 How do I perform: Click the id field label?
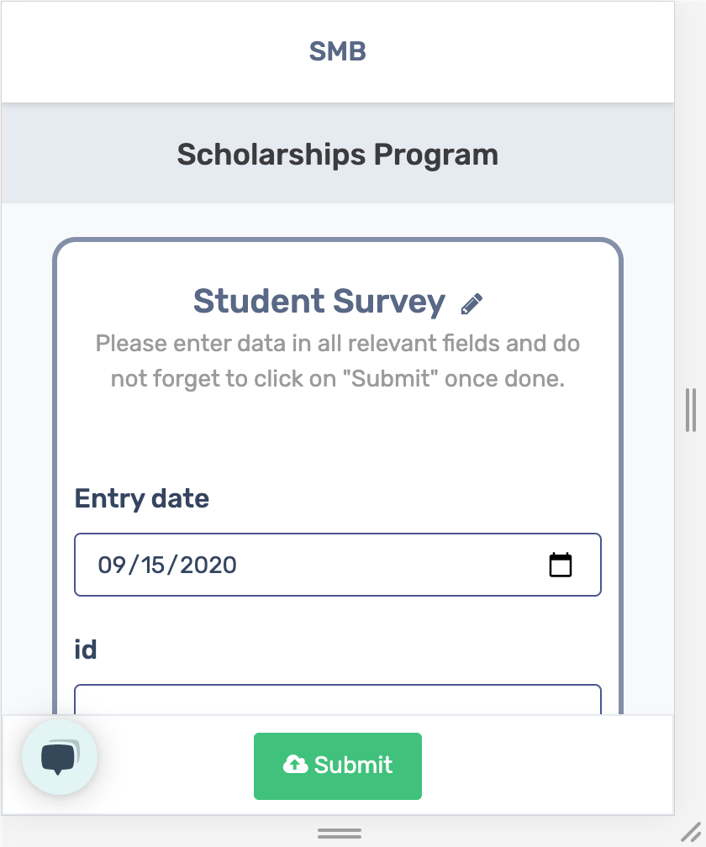coord(86,649)
